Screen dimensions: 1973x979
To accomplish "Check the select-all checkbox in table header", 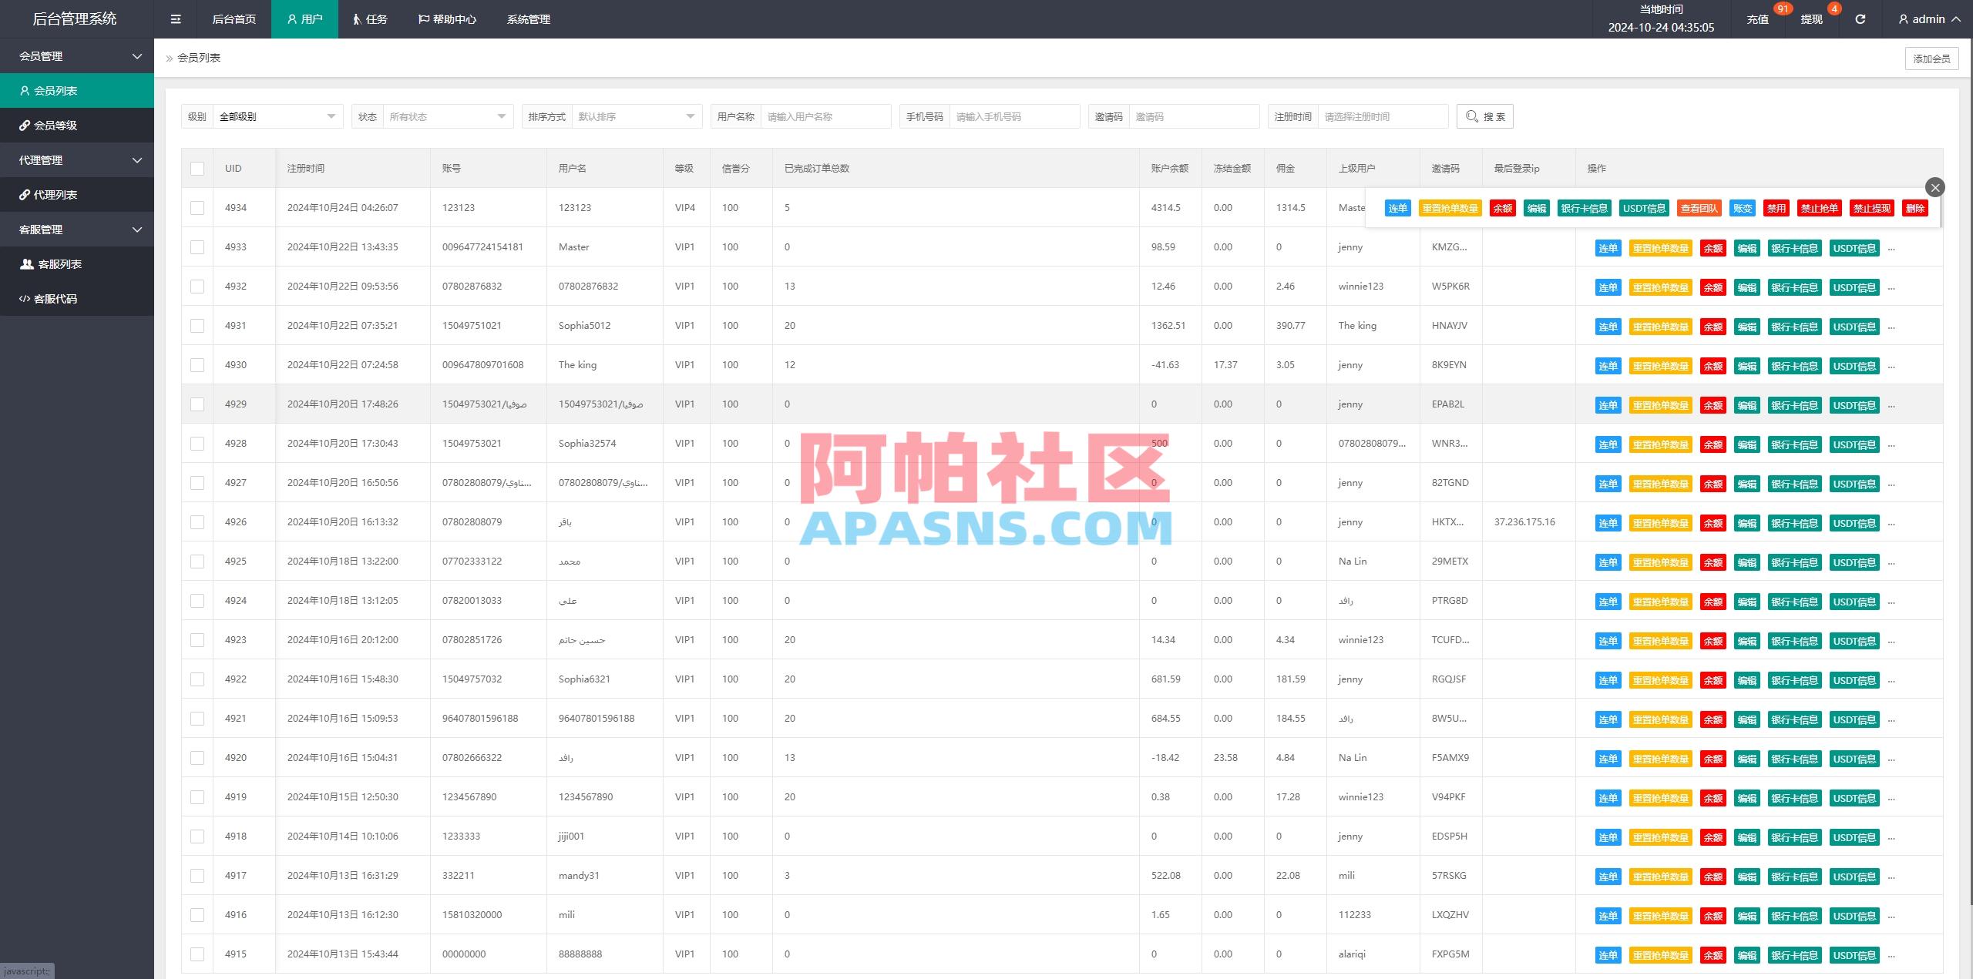I will tap(197, 168).
